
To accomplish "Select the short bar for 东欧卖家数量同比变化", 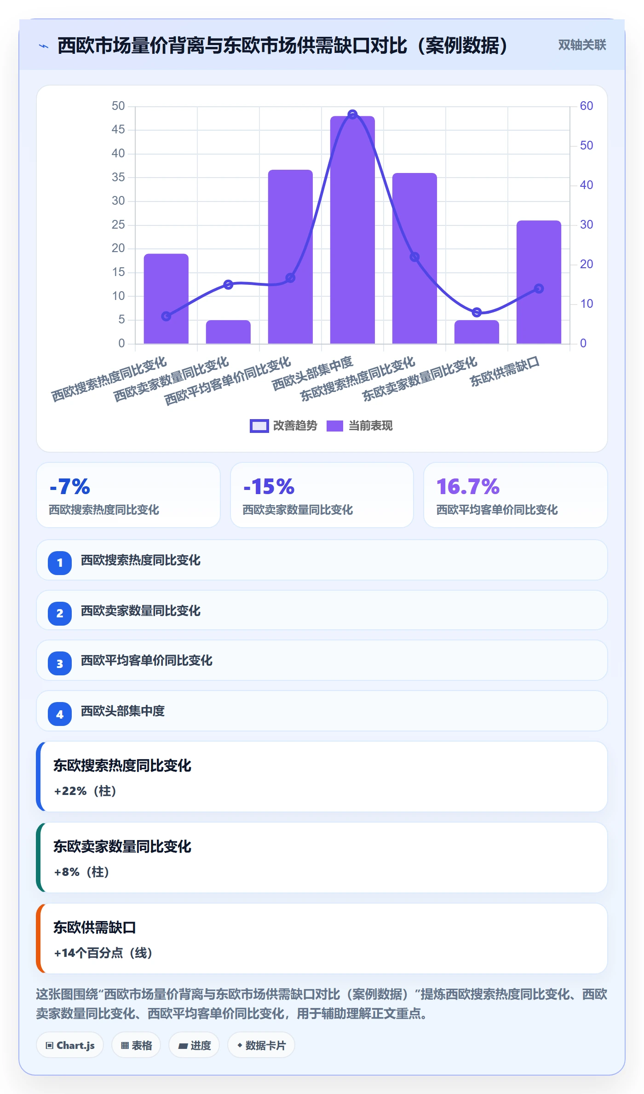I will pos(477,332).
